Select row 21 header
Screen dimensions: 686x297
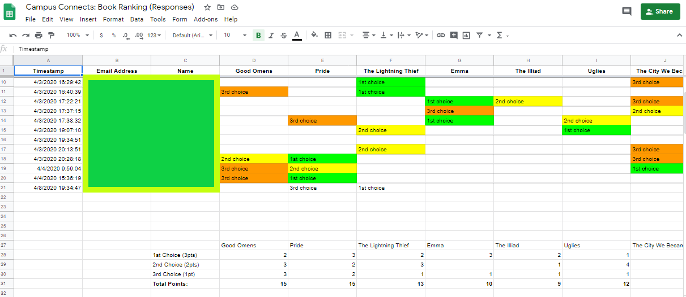(x=7, y=188)
